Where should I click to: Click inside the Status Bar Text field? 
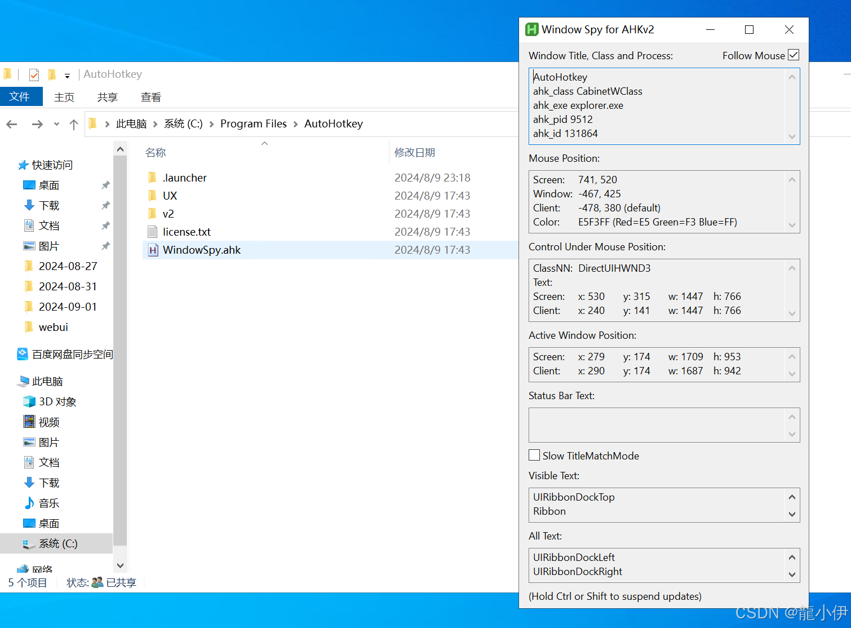tap(664, 425)
